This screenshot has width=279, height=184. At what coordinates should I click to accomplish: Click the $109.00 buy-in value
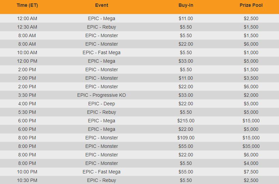(x=186, y=138)
